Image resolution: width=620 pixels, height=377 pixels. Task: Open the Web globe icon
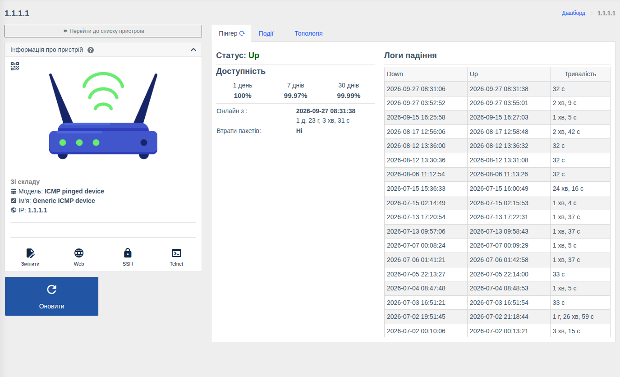click(x=79, y=253)
